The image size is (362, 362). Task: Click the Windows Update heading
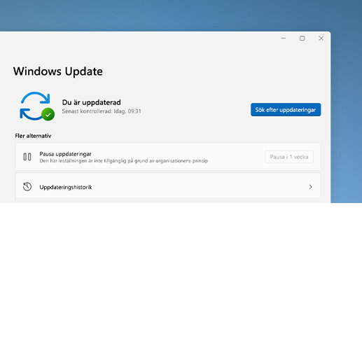pos(58,71)
